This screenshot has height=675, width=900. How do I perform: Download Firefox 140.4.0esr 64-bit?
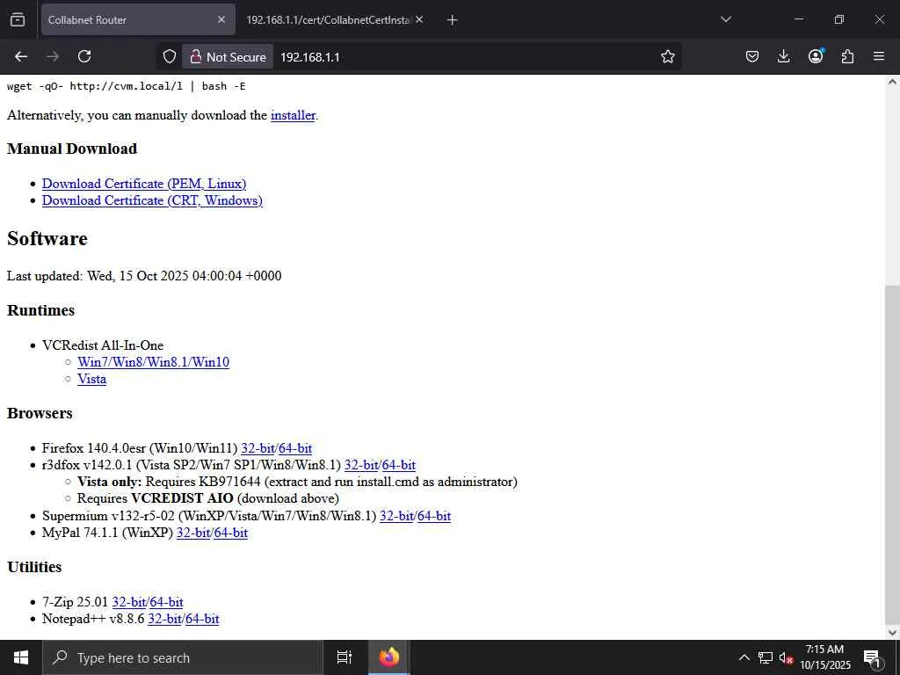tap(295, 448)
